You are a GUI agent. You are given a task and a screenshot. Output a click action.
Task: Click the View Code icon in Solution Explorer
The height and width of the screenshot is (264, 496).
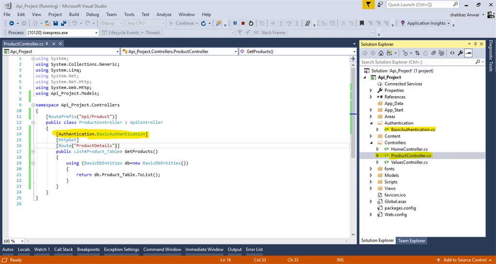click(452, 53)
